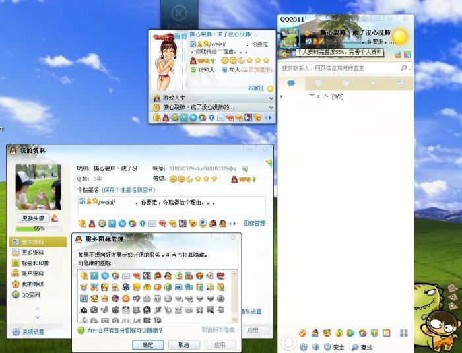The width and height of the screenshot is (462, 353).
Task: Open 图标管理 link in 我的资料
Action: 254,224
